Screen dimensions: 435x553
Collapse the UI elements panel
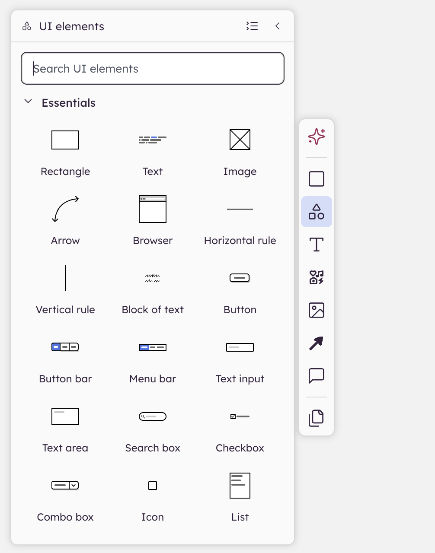click(x=277, y=26)
